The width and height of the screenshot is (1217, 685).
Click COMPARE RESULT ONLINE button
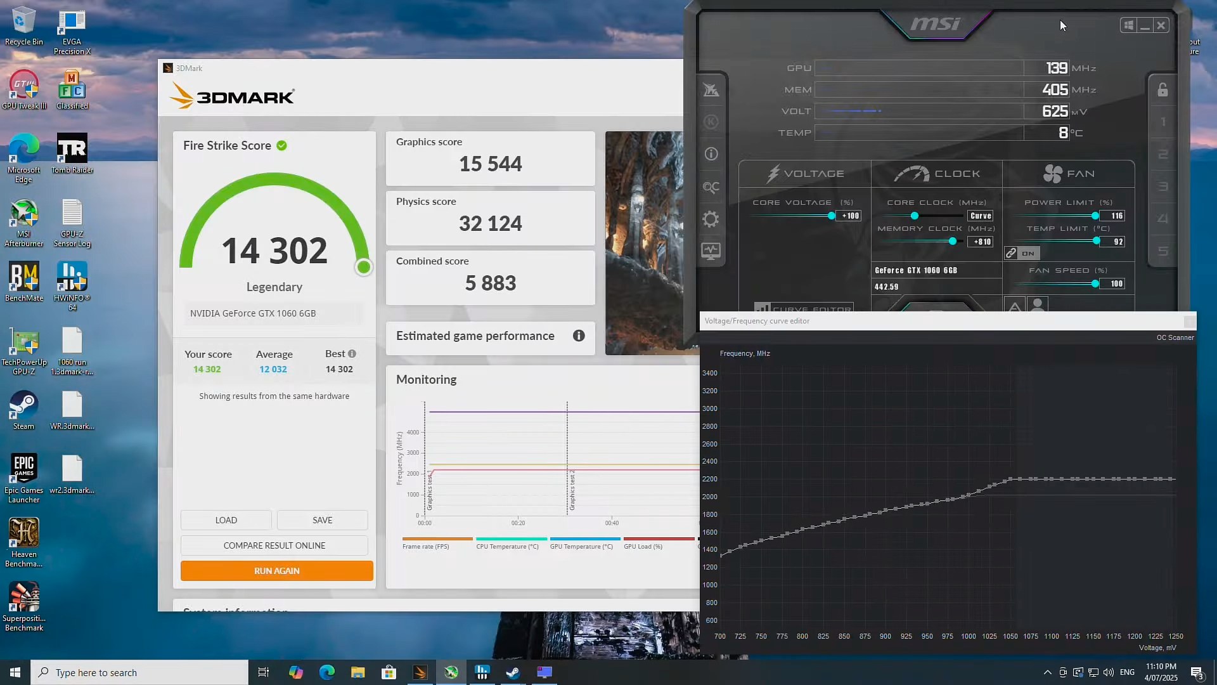pyautogui.click(x=274, y=545)
